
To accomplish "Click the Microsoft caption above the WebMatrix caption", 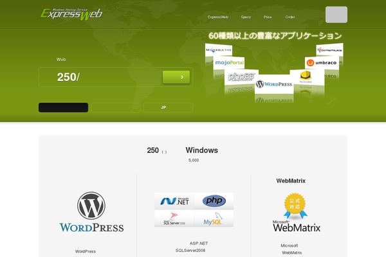I will 289,245.
